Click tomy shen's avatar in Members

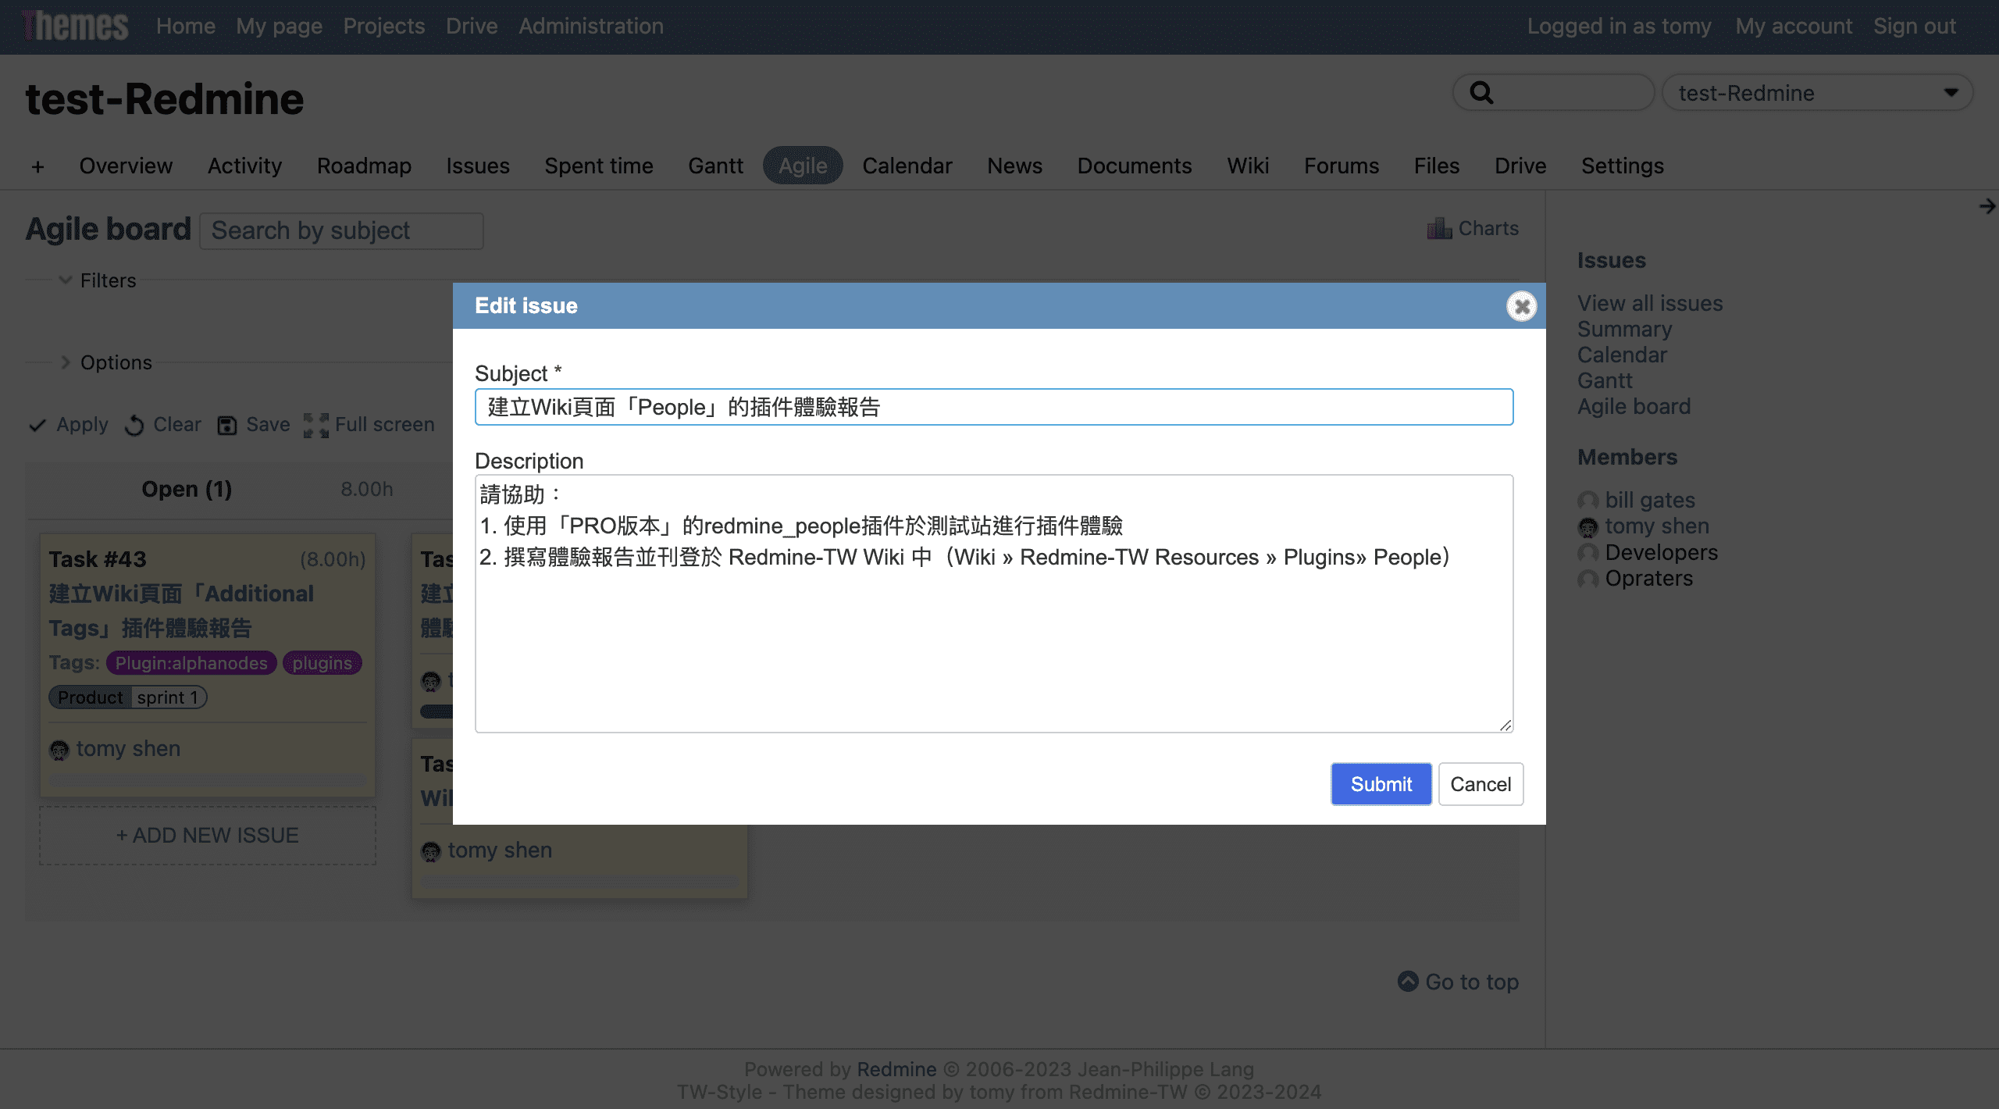click(x=1587, y=527)
